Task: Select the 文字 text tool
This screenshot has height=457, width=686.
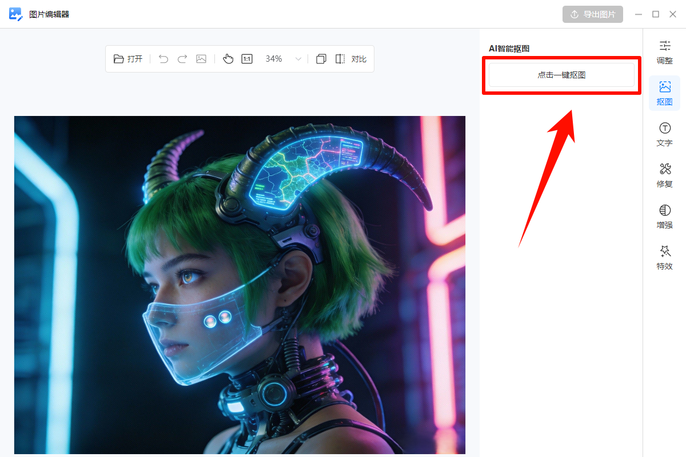Action: click(664, 134)
